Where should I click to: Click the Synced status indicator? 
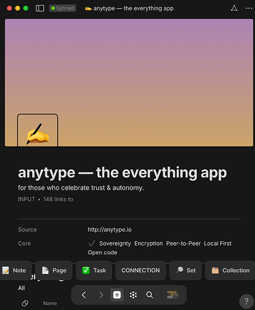pos(63,8)
